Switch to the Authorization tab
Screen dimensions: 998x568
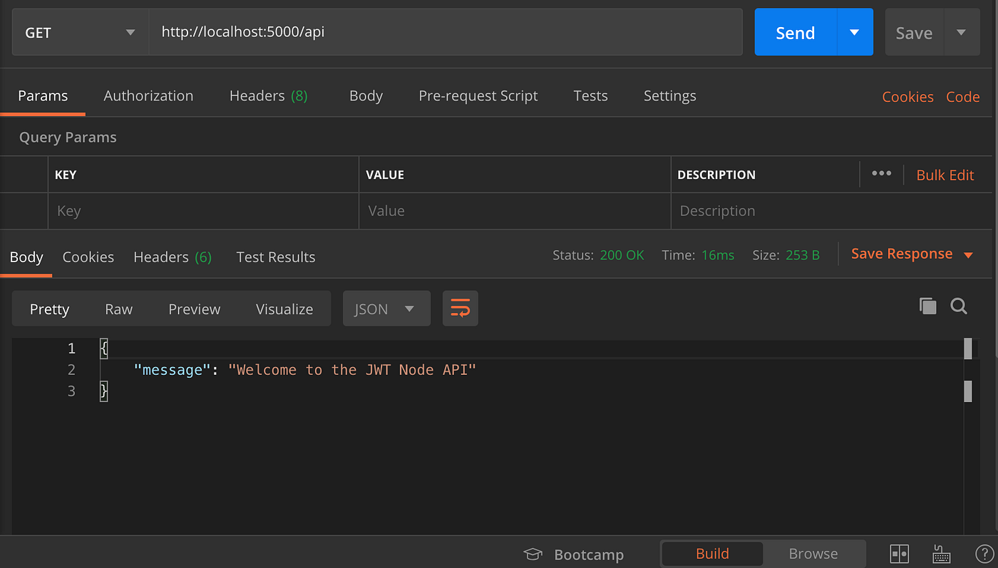[x=148, y=95]
